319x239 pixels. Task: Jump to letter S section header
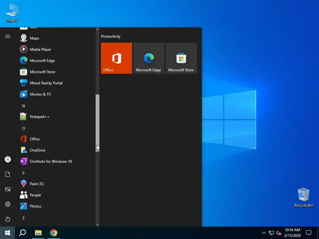[x=23, y=218]
